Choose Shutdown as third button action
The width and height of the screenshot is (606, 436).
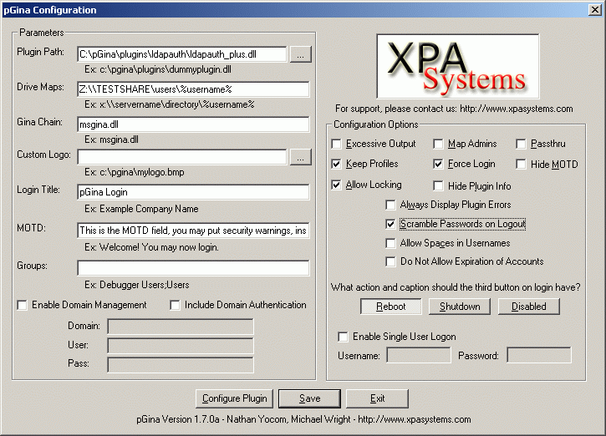point(460,307)
